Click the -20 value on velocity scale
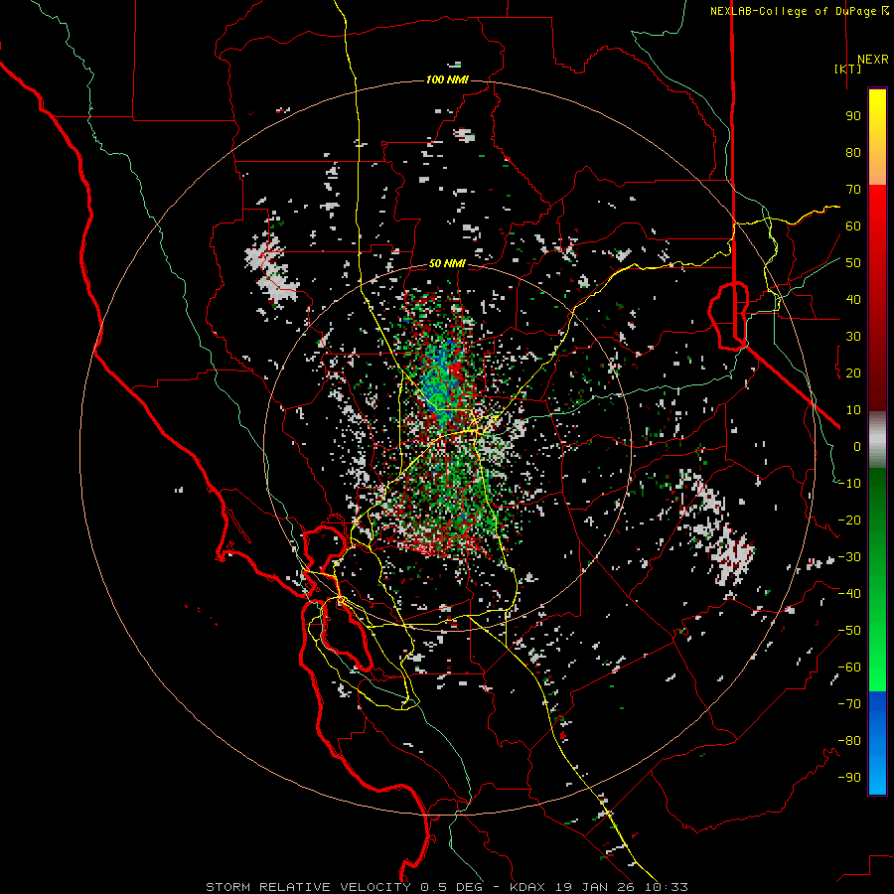This screenshot has width=894, height=894. click(849, 521)
